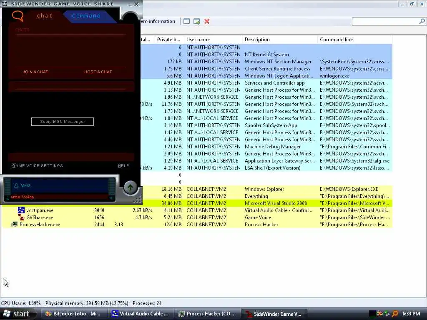Click the Processes: 24 status bar entry
427x320 pixels.
coord(147,303)
